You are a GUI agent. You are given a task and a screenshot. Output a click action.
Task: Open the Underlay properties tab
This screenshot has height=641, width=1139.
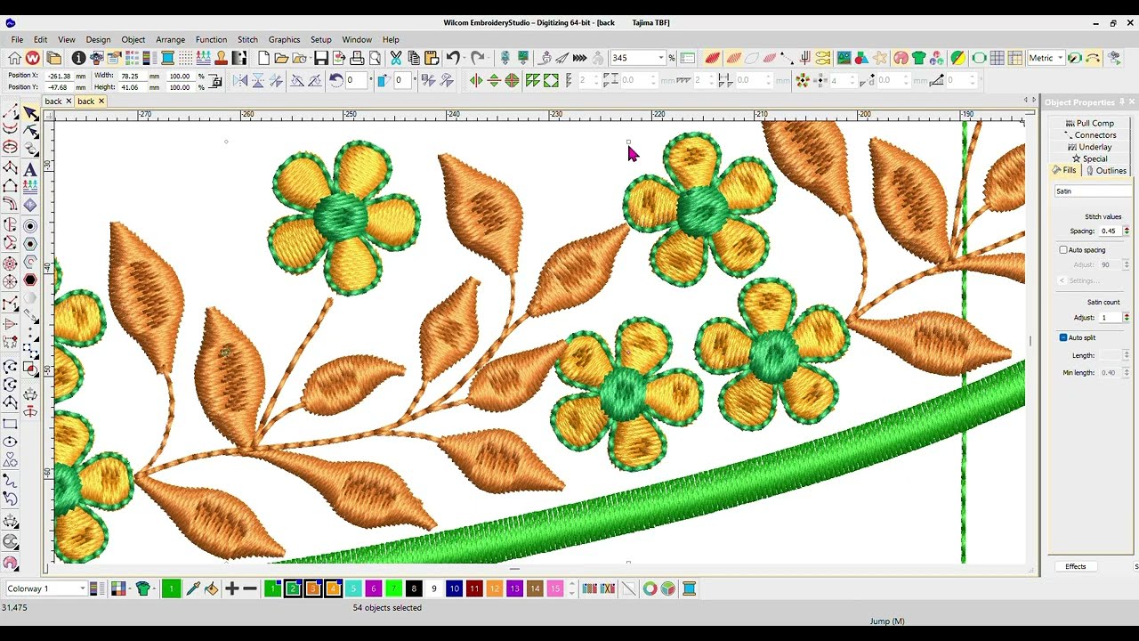(x=1090, y=147)
